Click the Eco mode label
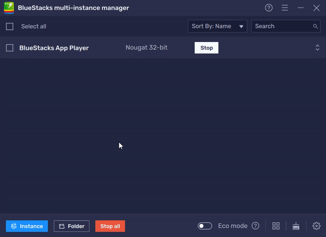Image resolution: width=326 pixels, height=237 pixels. click(233, 226)
